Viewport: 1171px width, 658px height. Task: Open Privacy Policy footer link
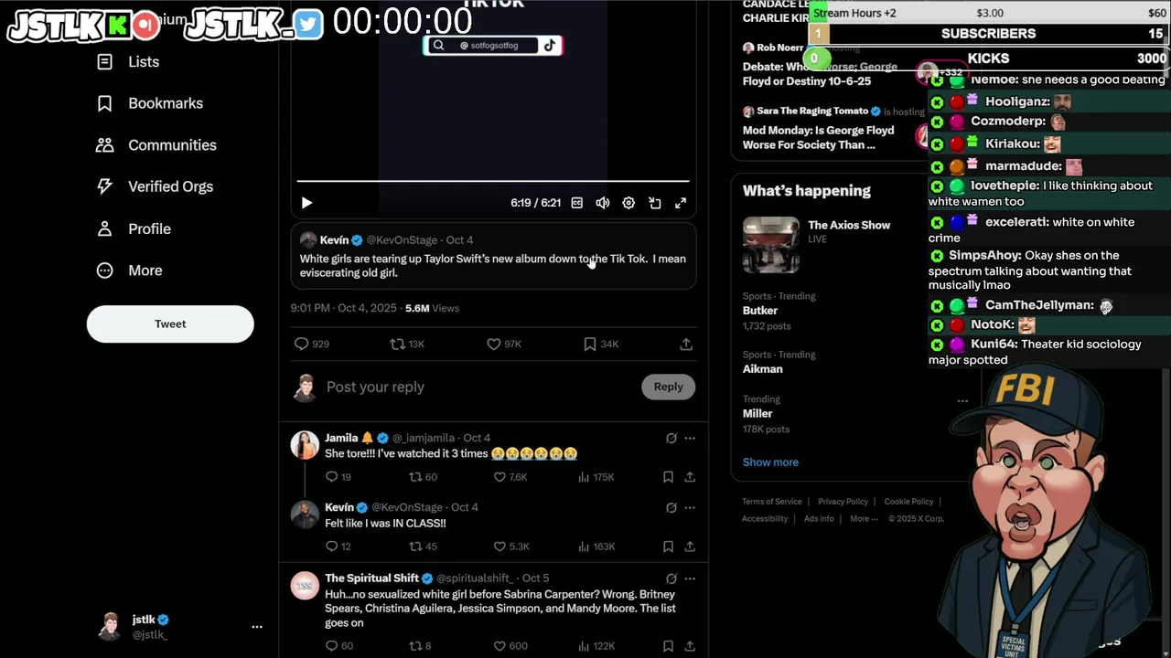pyautogui.click(x=843, y=502)
